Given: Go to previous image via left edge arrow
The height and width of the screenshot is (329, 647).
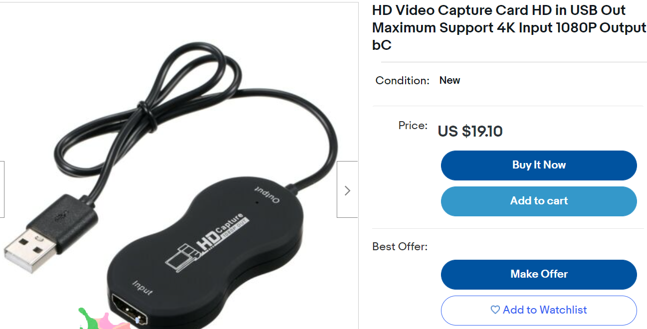Looking at the screenshot, I should click(x=2, y=189).
